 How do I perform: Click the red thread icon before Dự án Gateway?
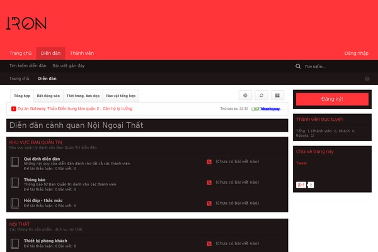13,109
